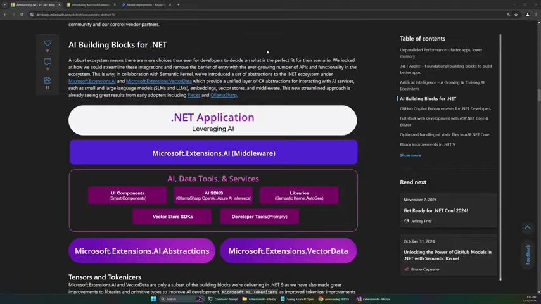Jump to Full stack web development entry

[x=444, y=122]
